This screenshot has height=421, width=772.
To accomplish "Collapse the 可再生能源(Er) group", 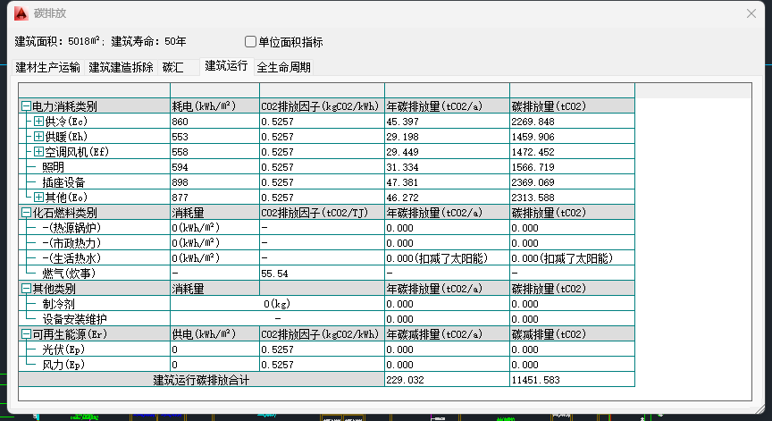I will (x=26, y=334).
